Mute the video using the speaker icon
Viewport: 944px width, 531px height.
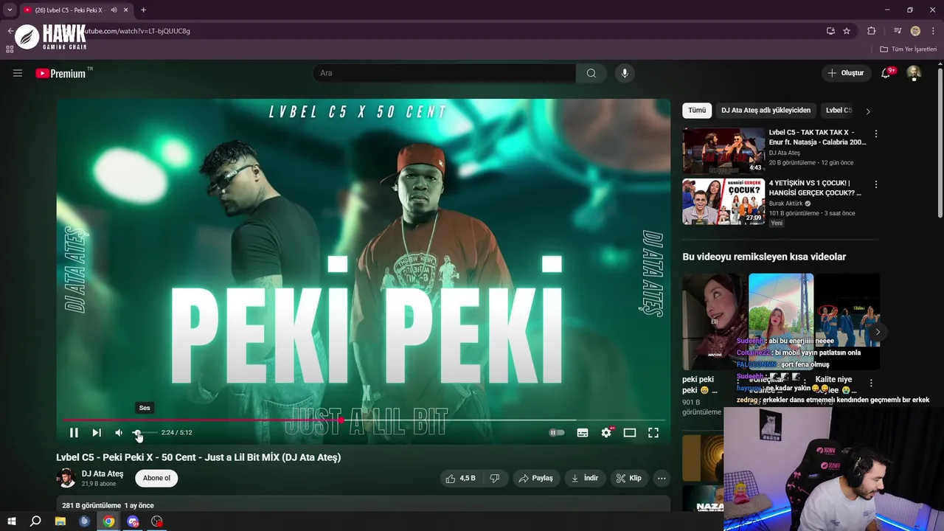[x=119, y=433]
